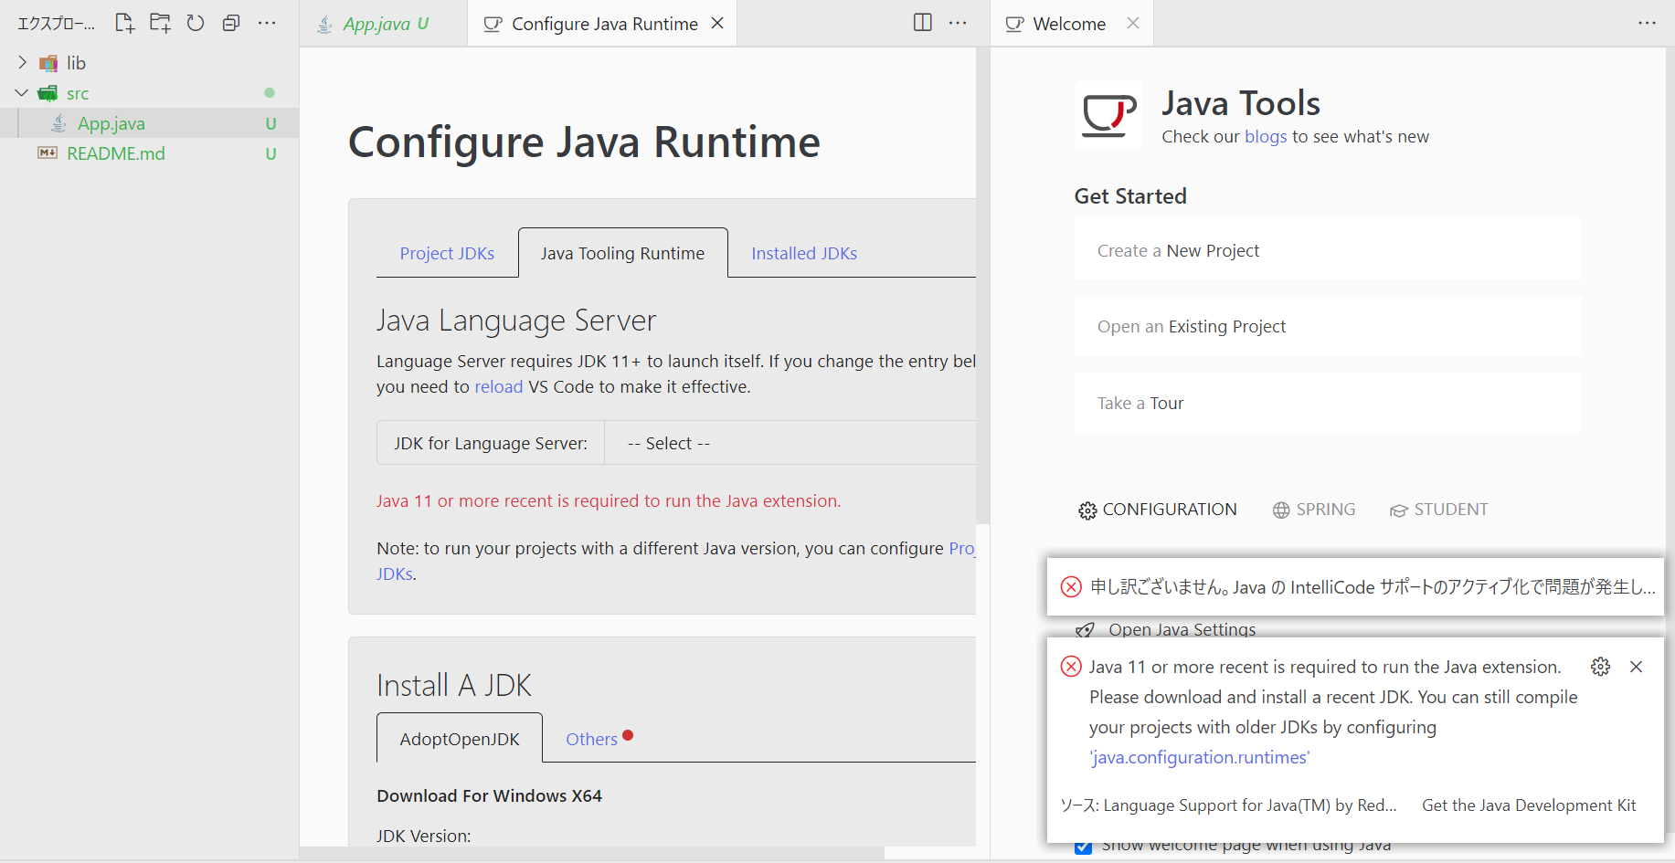
Task: Open the SPRING section tab
Action: click(1314, 510)
